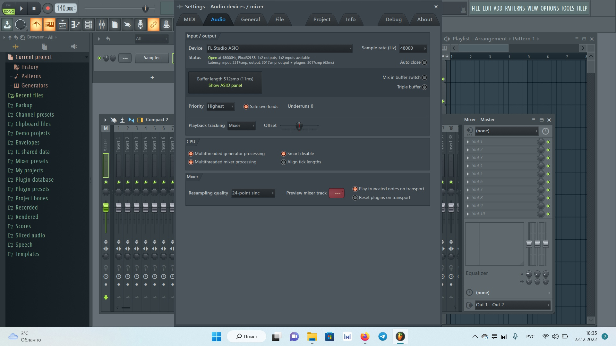Click the Pattern editor icon
This screenshot has height=346, width=616.
[49, 24]
